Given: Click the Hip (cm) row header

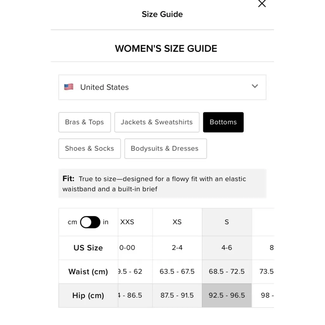Looking at the screenshot, I should pyautogui.click(x=88, y=295).
